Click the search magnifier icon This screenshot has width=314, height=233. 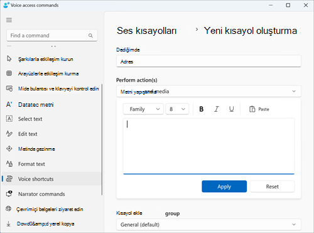[x=90, y=36]
